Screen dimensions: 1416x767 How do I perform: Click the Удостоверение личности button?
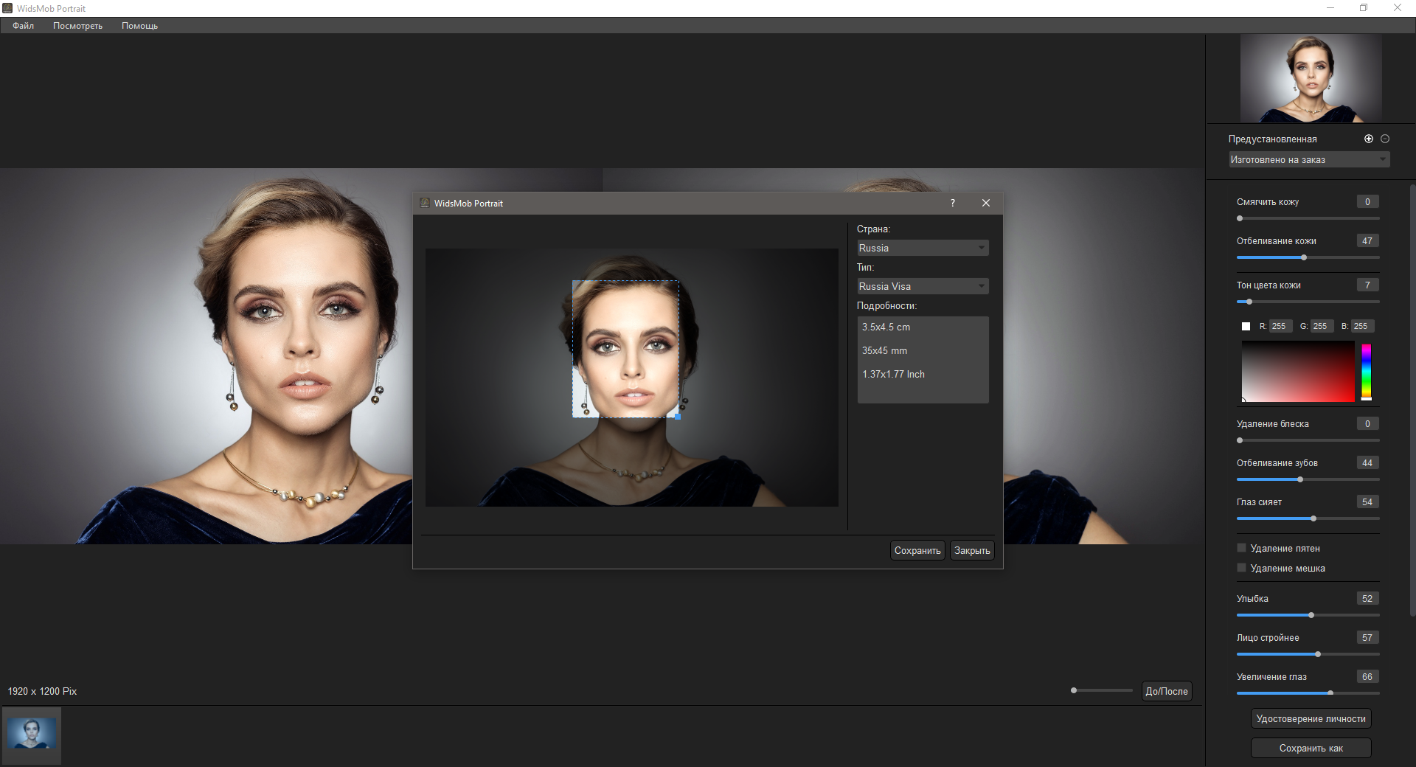(x=1311, y=718)
